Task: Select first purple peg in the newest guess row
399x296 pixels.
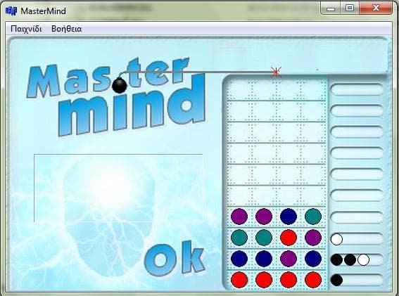Action: point(239,217)
